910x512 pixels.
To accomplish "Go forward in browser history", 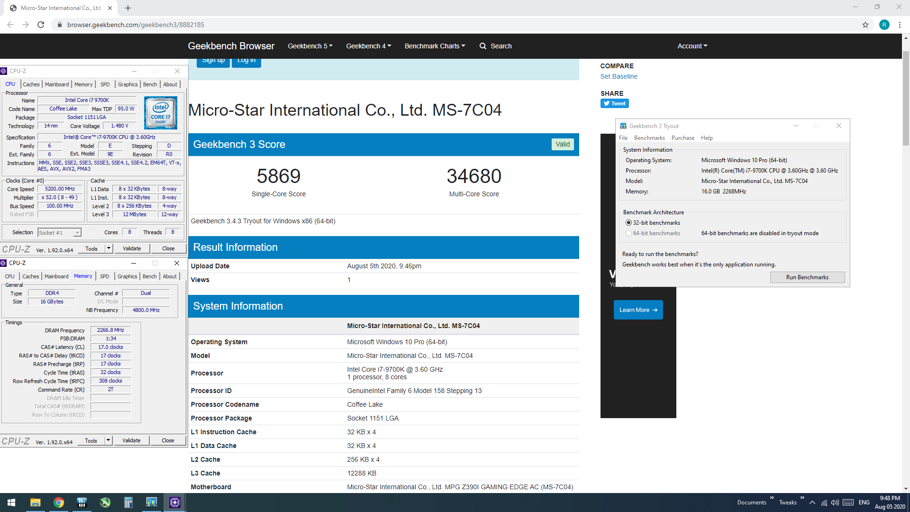I will [x=26, y=25].
